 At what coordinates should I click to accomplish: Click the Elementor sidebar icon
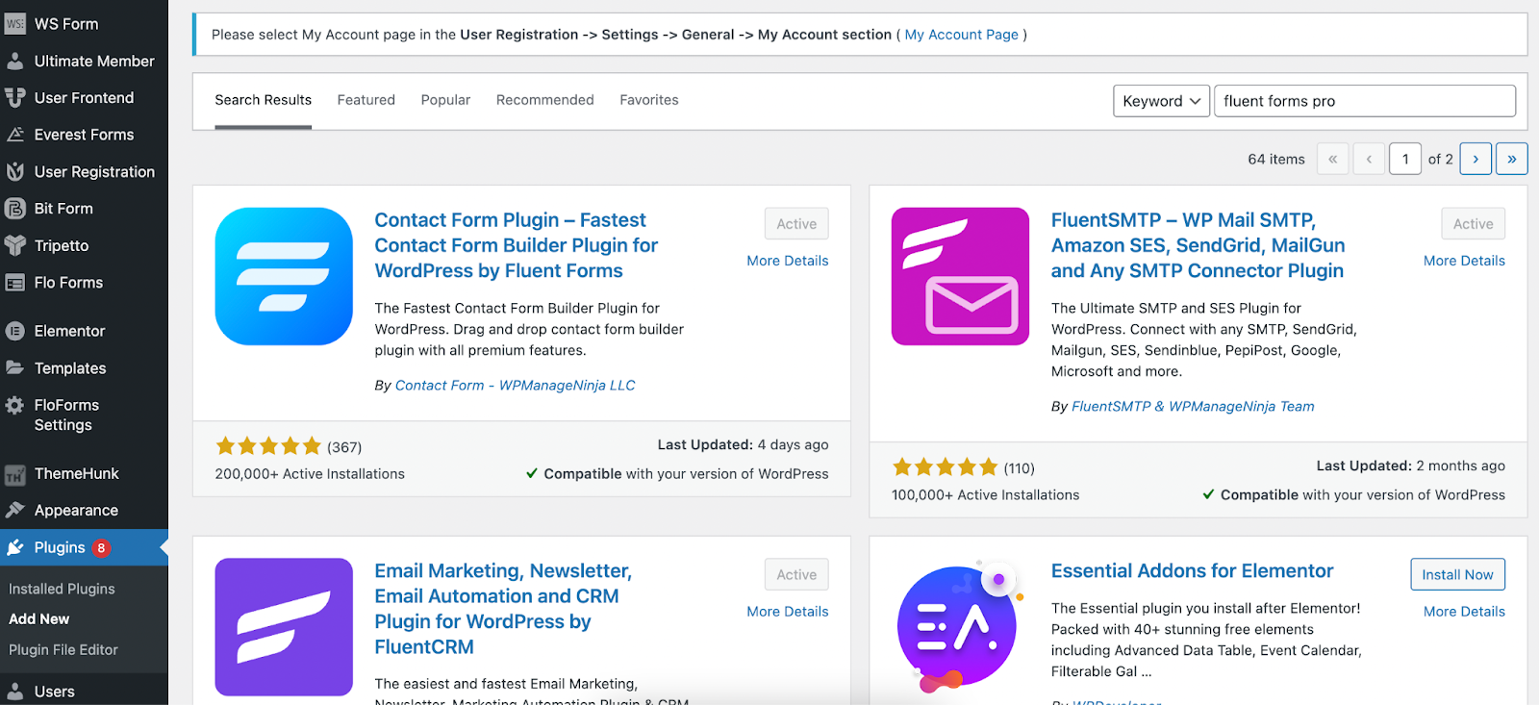[15, 331]
